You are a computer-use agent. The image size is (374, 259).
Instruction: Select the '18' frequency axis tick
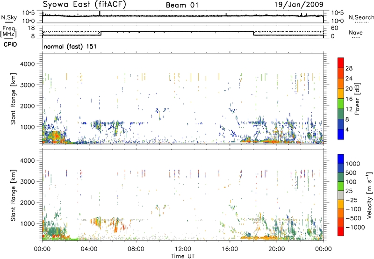tap(31, 28)
